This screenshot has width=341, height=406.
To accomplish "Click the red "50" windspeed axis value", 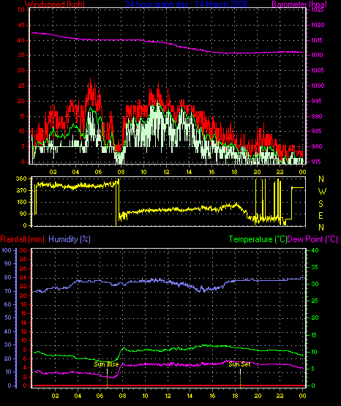I will pos(21,10).
